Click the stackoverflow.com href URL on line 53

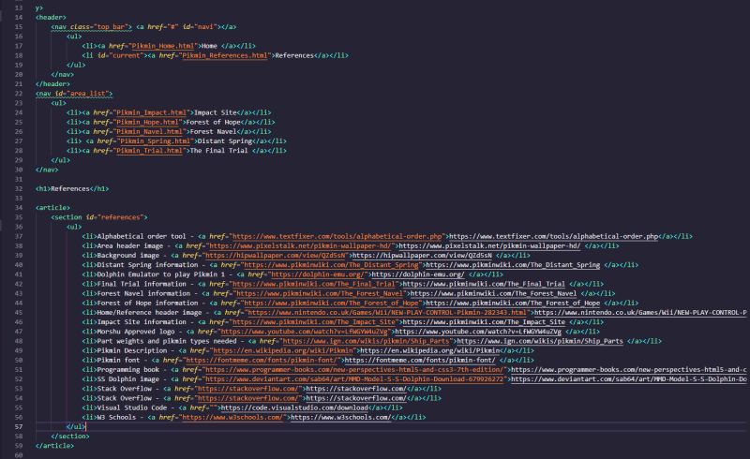click(x=248, y=390)
